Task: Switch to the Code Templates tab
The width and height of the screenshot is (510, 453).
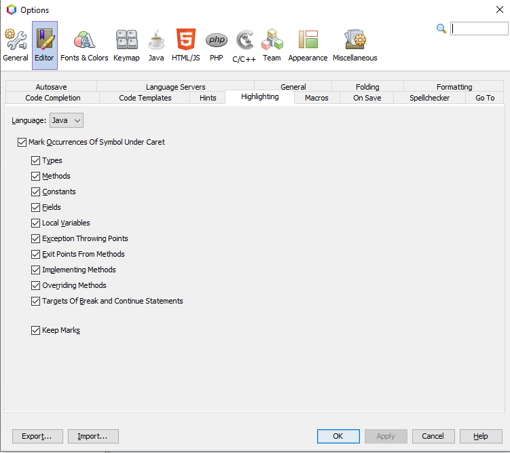Action: tap(145, 98)
